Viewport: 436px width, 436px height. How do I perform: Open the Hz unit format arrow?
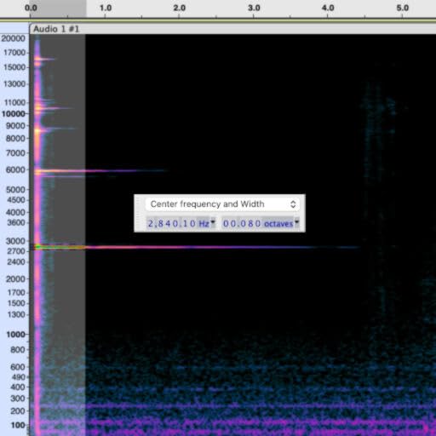(x=213, y=222)
